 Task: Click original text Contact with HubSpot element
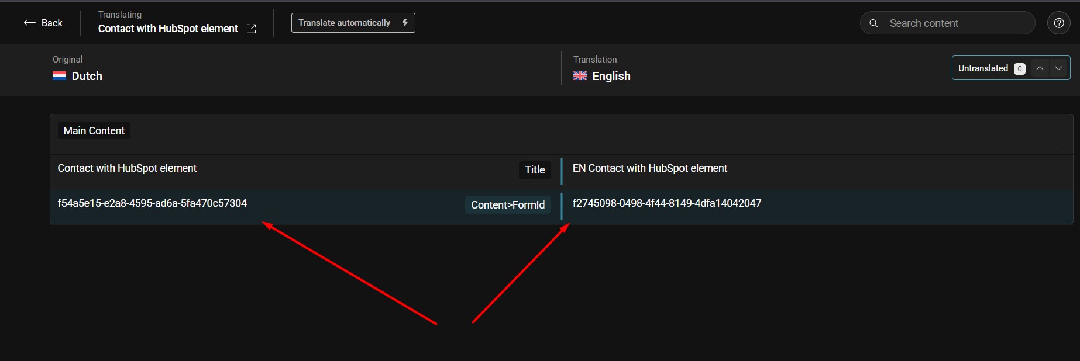(127, 168)
